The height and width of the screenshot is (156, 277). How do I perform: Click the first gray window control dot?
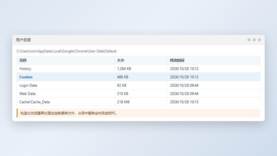(249, 40)
